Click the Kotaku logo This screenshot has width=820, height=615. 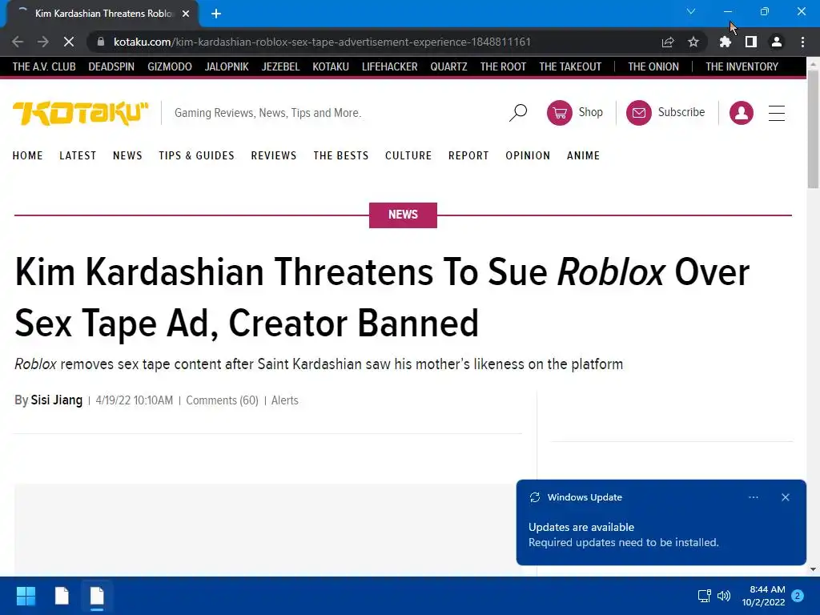[x=81, y=113]
